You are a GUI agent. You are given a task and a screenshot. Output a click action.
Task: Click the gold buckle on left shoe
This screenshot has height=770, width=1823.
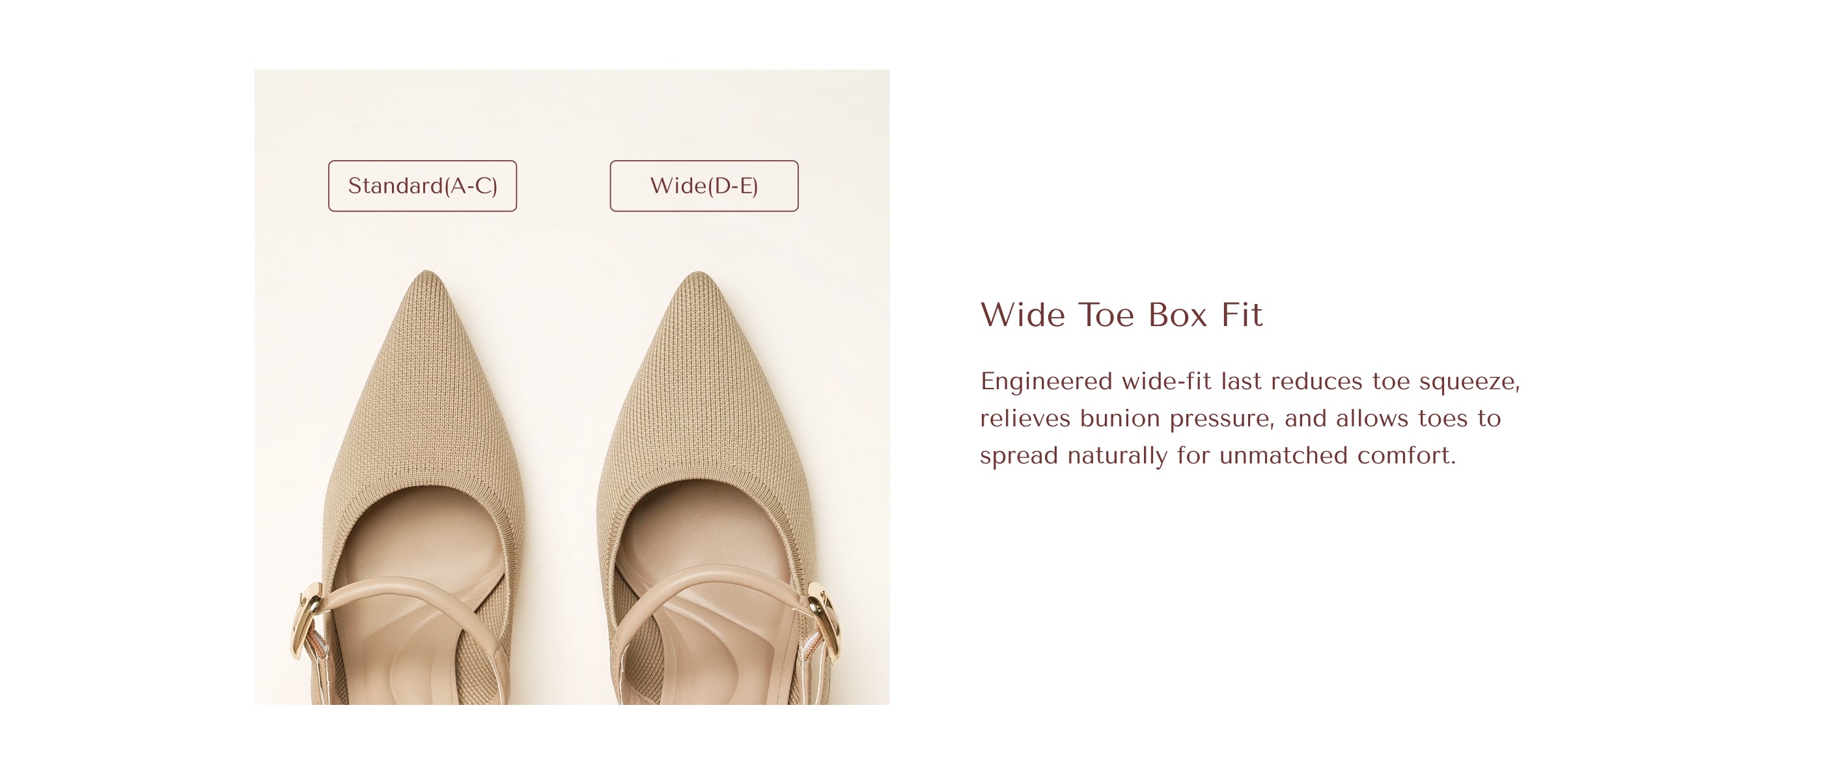click(307, 622)
